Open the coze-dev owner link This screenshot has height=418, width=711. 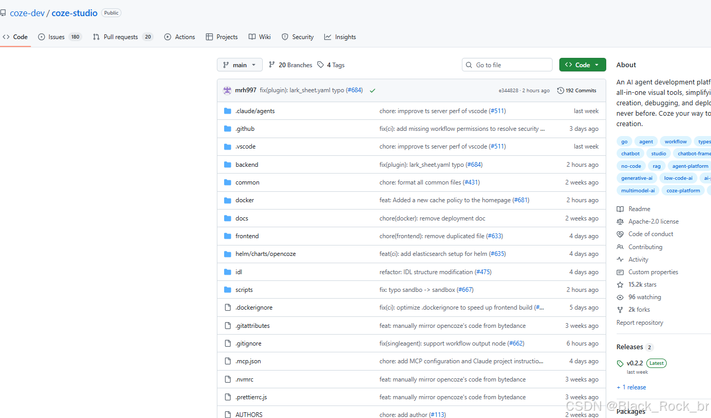(27, 13)
